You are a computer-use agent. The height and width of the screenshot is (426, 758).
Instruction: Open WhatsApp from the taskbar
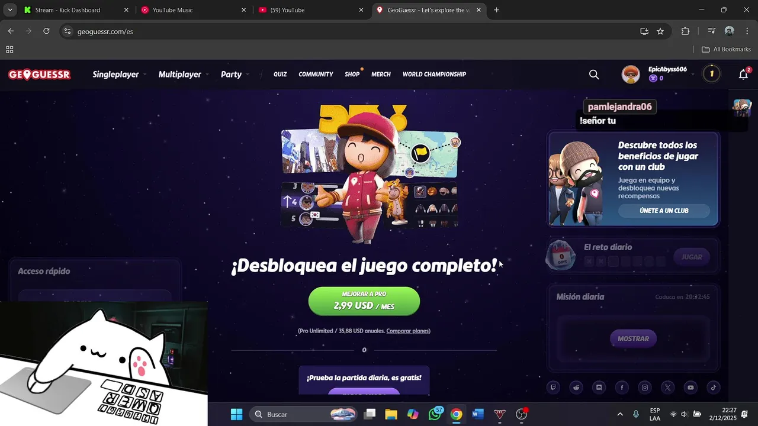click(x=435, y=414)
